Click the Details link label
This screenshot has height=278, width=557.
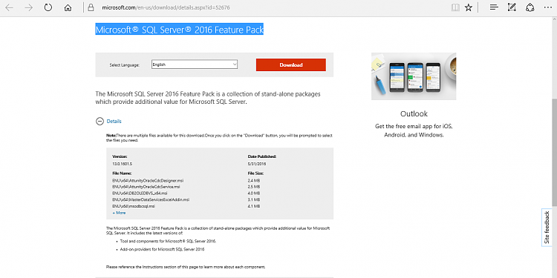coord(114,122)
